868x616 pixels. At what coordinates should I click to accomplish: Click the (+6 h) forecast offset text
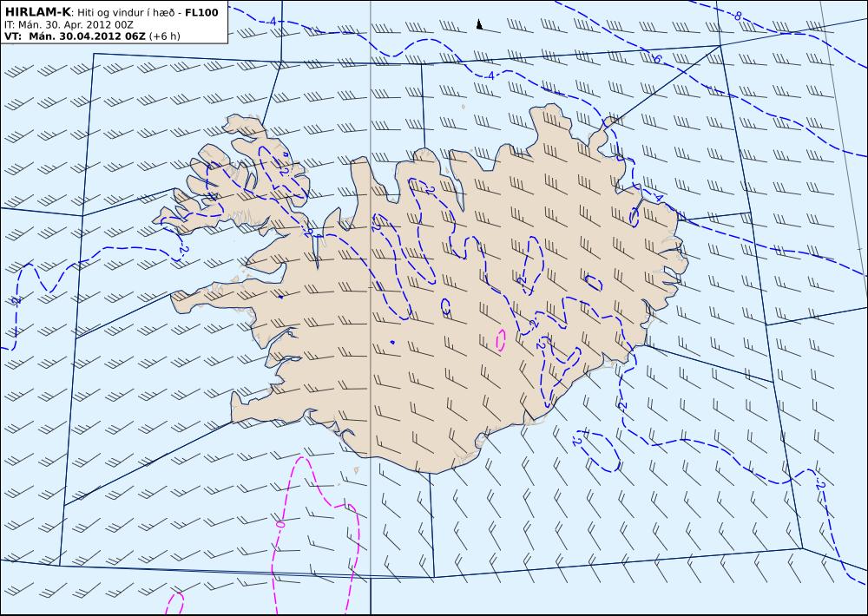[164, 36]
